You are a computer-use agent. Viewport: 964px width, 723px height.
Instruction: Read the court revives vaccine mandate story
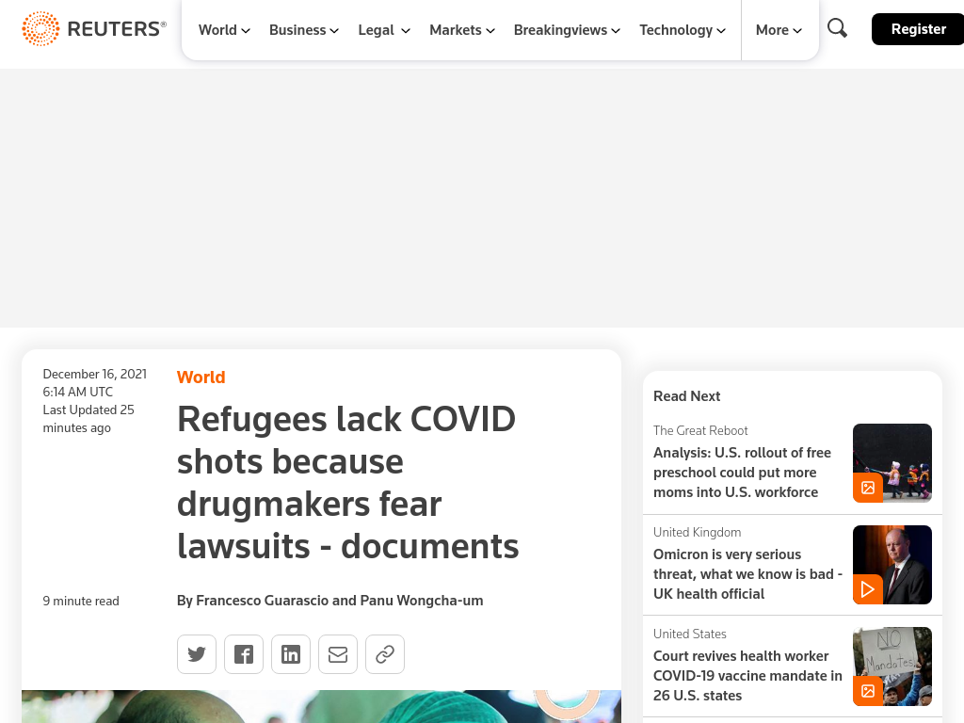pyautogui.click(x=747, y=676)
